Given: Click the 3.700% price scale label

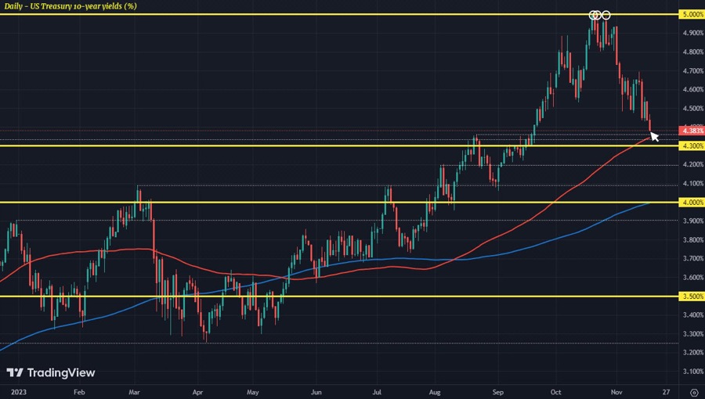Looking at the screenshot, I should 692,258.
